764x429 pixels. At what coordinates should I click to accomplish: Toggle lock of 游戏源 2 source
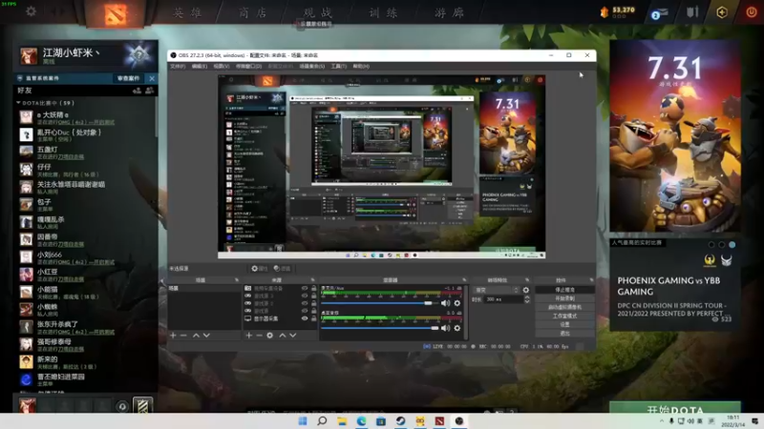coord(314,303)
